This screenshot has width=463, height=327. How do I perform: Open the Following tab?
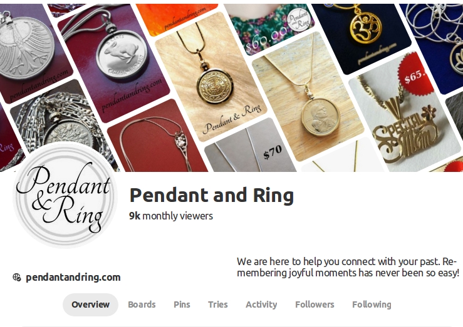372,304
